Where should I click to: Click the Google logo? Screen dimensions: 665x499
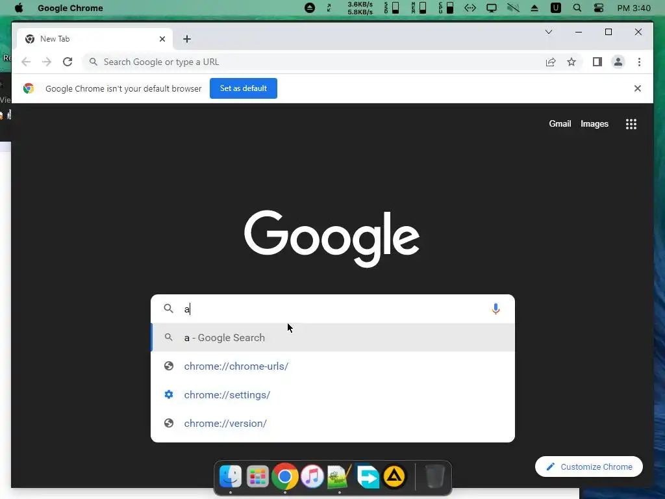coord(332,238)
